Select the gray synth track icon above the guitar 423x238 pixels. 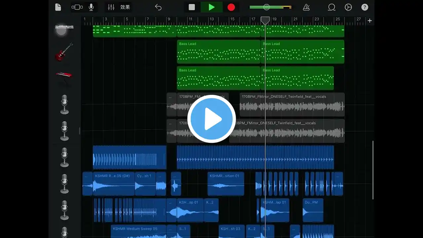click(64, 30)
